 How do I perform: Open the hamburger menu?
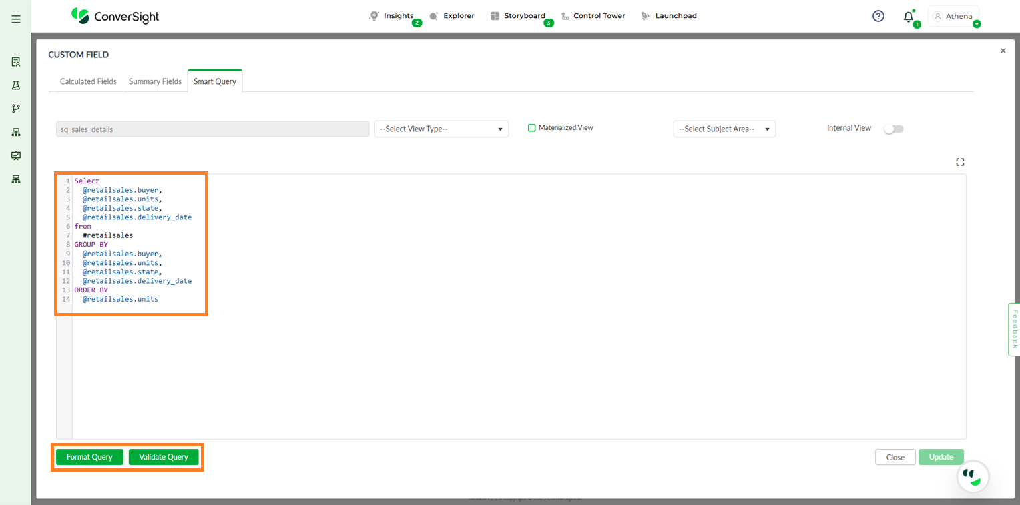point(16,19)
